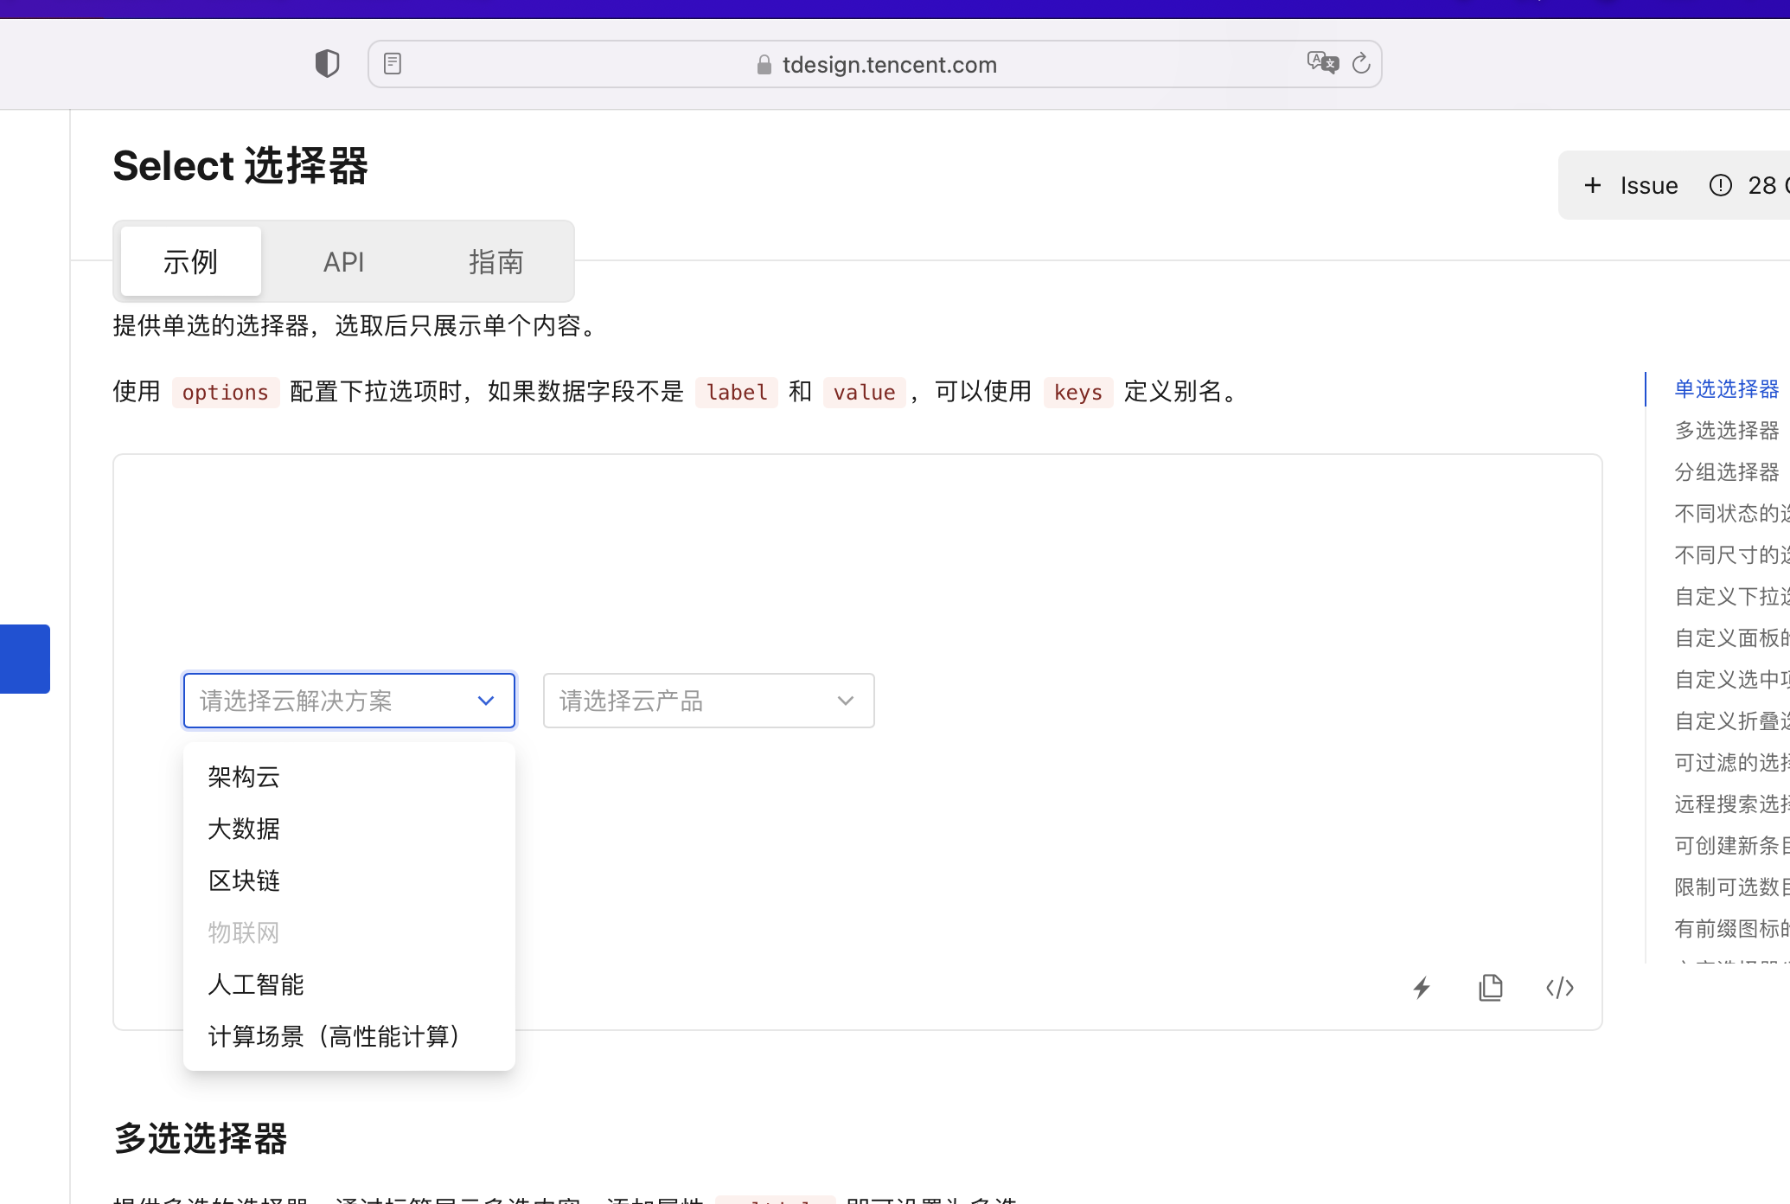Click the issue count alert icon
Screen dimensions: 1790x1204
point(1719,185)
